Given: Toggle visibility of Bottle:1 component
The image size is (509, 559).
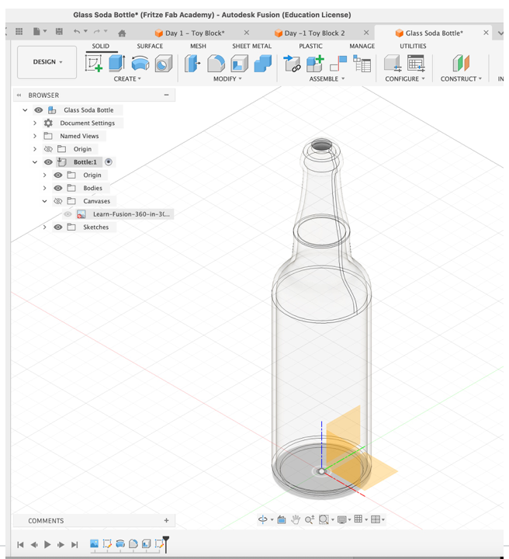Looking at the screenshot, I should pos(48,161).
